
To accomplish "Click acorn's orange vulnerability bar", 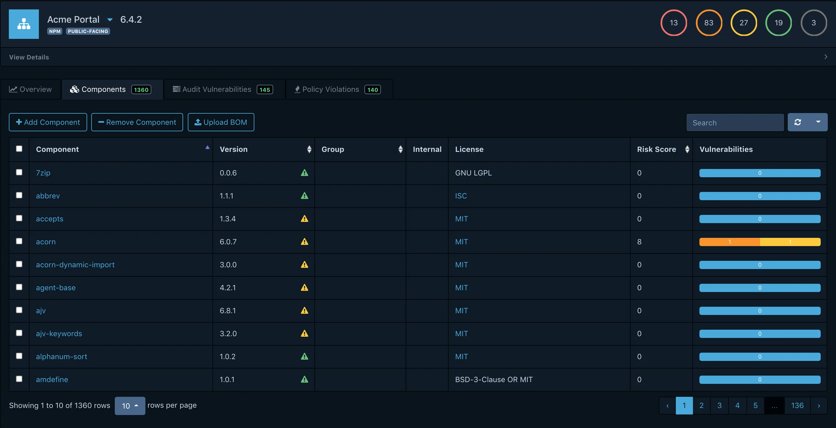I will tap(729, 242).
